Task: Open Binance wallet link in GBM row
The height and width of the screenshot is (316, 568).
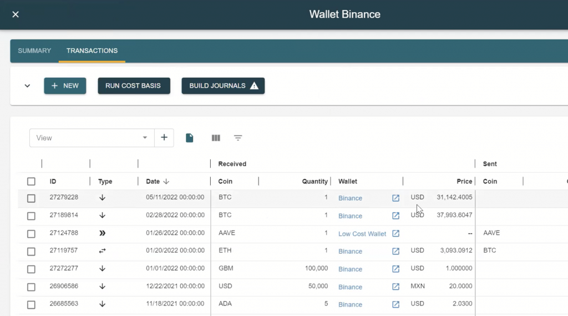Action: tap(351, 269)
